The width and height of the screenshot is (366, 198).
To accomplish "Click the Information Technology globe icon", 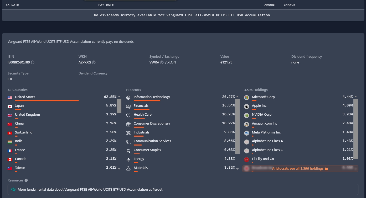I will (128, 98).
